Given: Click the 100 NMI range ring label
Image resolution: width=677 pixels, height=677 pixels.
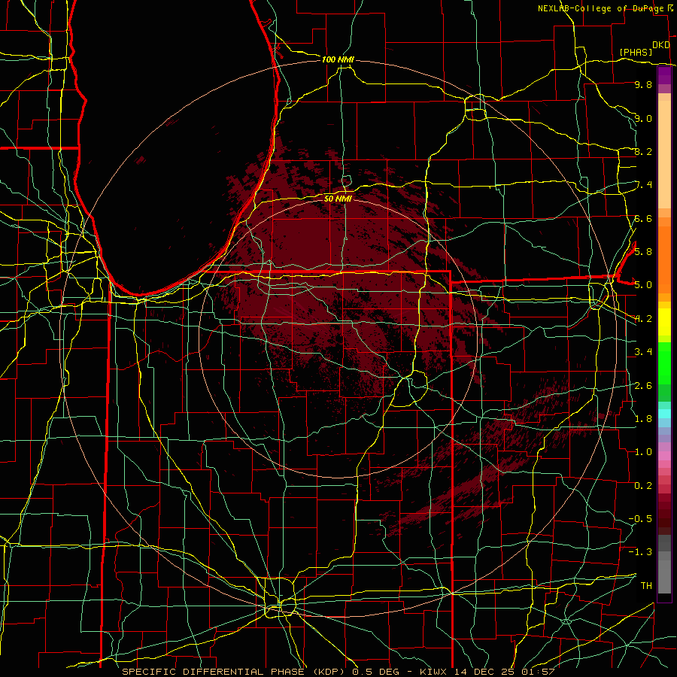Looking at the screenshot, I should pyautogui.click(x=338, y=59).
